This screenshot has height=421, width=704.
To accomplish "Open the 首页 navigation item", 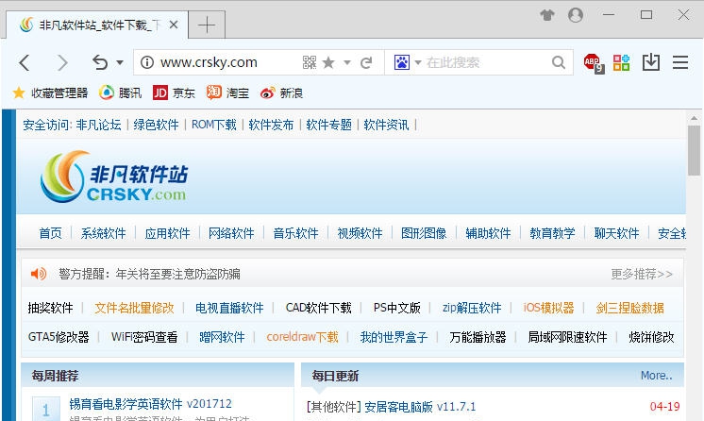I will 50,233.
